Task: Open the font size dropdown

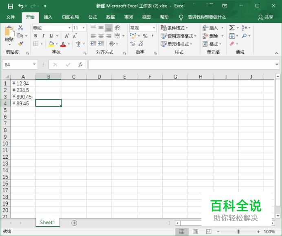Action: (84, 28)
